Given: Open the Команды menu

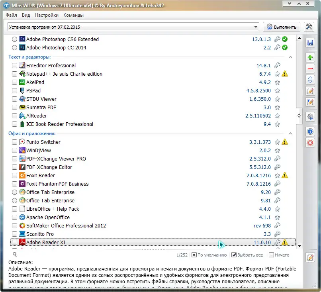Looking at the screenshot, I should [x=73, y=15].
